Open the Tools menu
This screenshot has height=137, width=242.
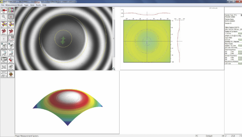tap(38, 5)
